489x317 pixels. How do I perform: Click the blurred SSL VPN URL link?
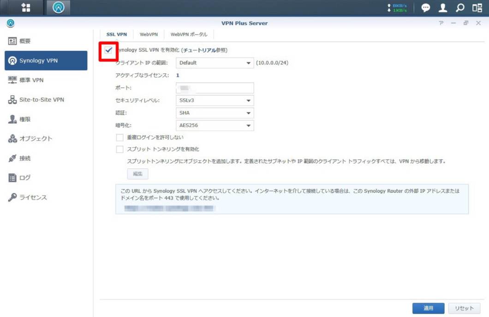169,208
